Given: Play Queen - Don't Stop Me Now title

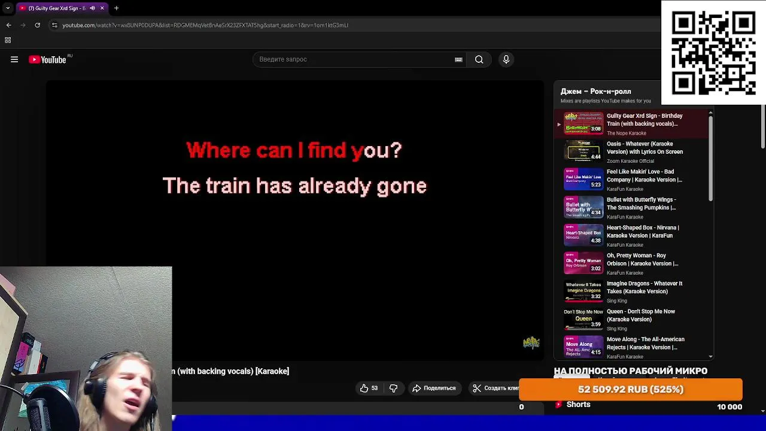Looking at the screenshot, I should coord(641,315).
